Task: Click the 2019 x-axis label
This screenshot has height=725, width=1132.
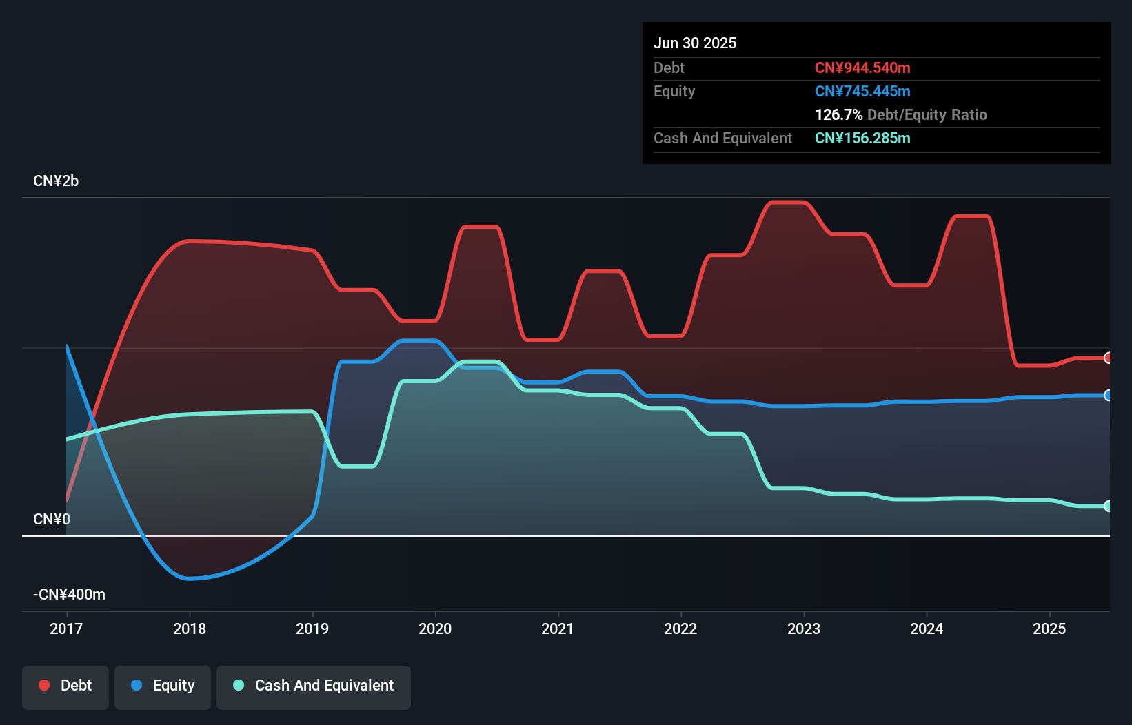Action: pos(312,629)
